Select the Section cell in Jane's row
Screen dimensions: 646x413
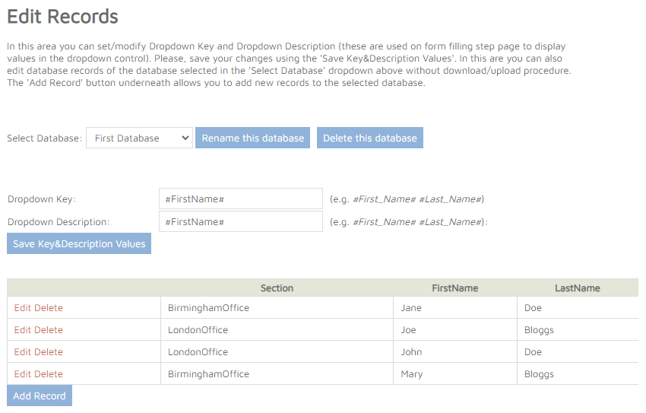[x=209, y=308]
